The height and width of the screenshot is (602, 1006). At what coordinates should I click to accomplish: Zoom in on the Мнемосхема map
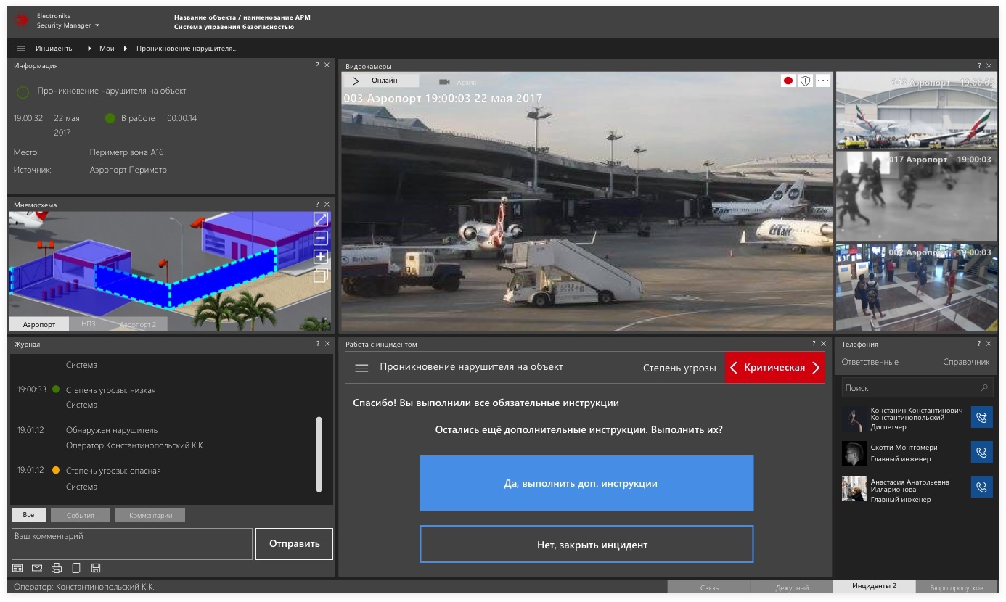coord(321,257)
